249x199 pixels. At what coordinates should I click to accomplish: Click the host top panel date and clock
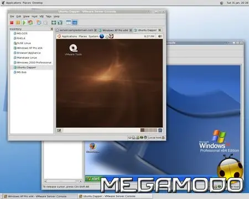(237, 3)
